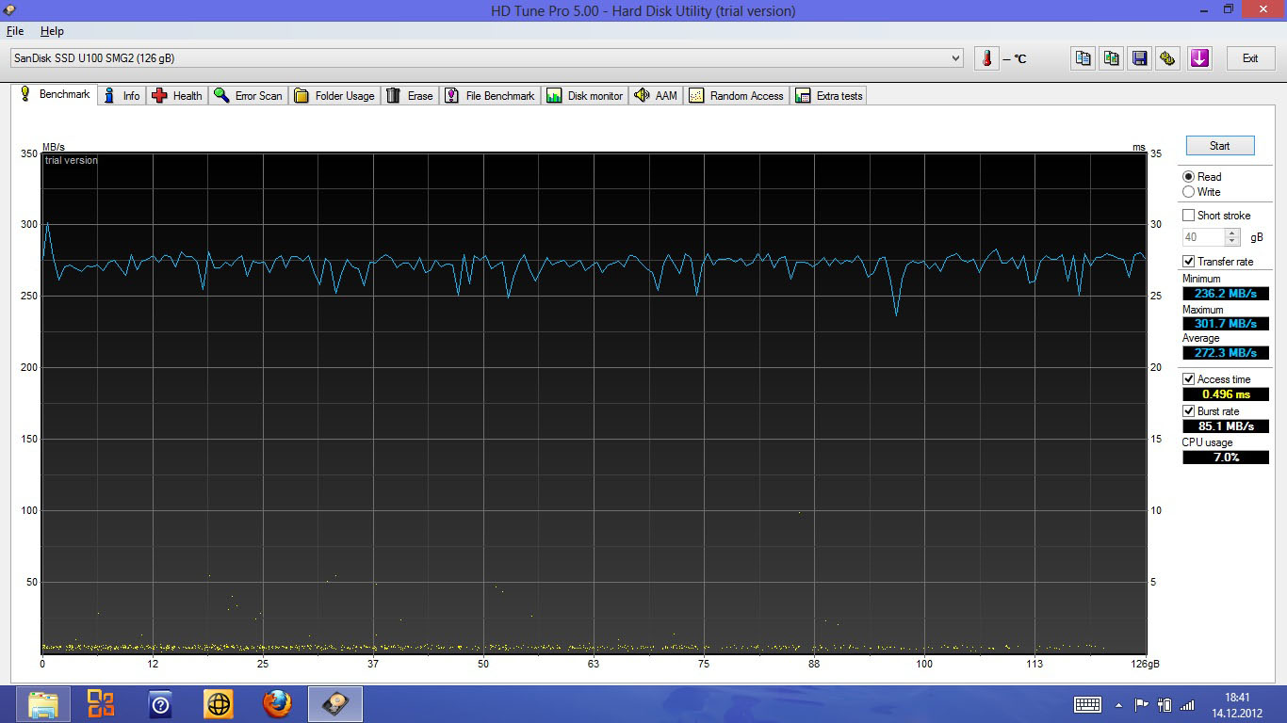This screenshot has height=723, width=1287.
Task: Copy benchmark results to clipboard icon
Action: [x=1083, y=58]
